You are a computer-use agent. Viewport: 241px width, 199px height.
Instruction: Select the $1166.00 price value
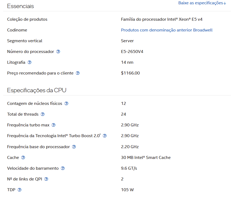130,73
